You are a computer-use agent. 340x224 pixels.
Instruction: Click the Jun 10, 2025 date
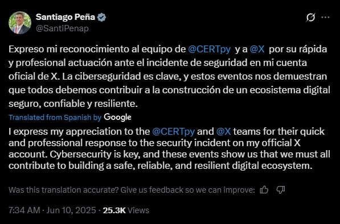(x=71, y=210)
